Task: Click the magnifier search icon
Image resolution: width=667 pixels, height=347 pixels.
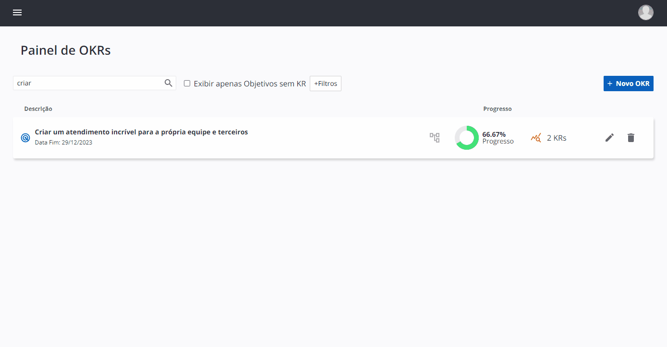Action: 169,83
